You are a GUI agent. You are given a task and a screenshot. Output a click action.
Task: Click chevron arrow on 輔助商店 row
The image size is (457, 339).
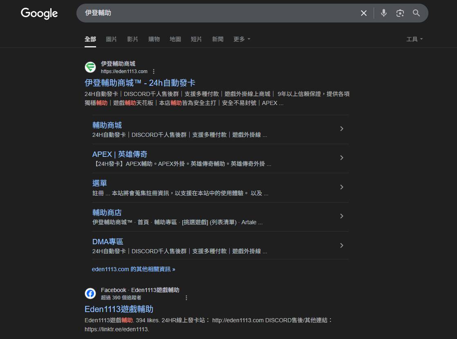(342, 216)
